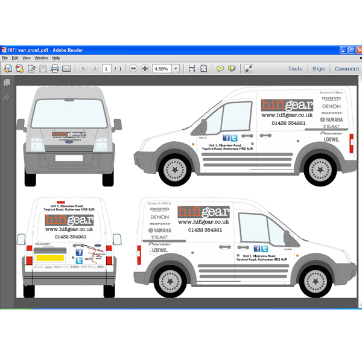
Task: Open the Comment pane
Action: coord(347,69)
